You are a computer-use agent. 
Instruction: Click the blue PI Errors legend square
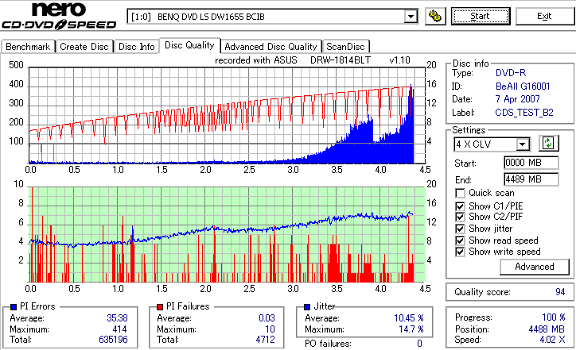(14, 307)
